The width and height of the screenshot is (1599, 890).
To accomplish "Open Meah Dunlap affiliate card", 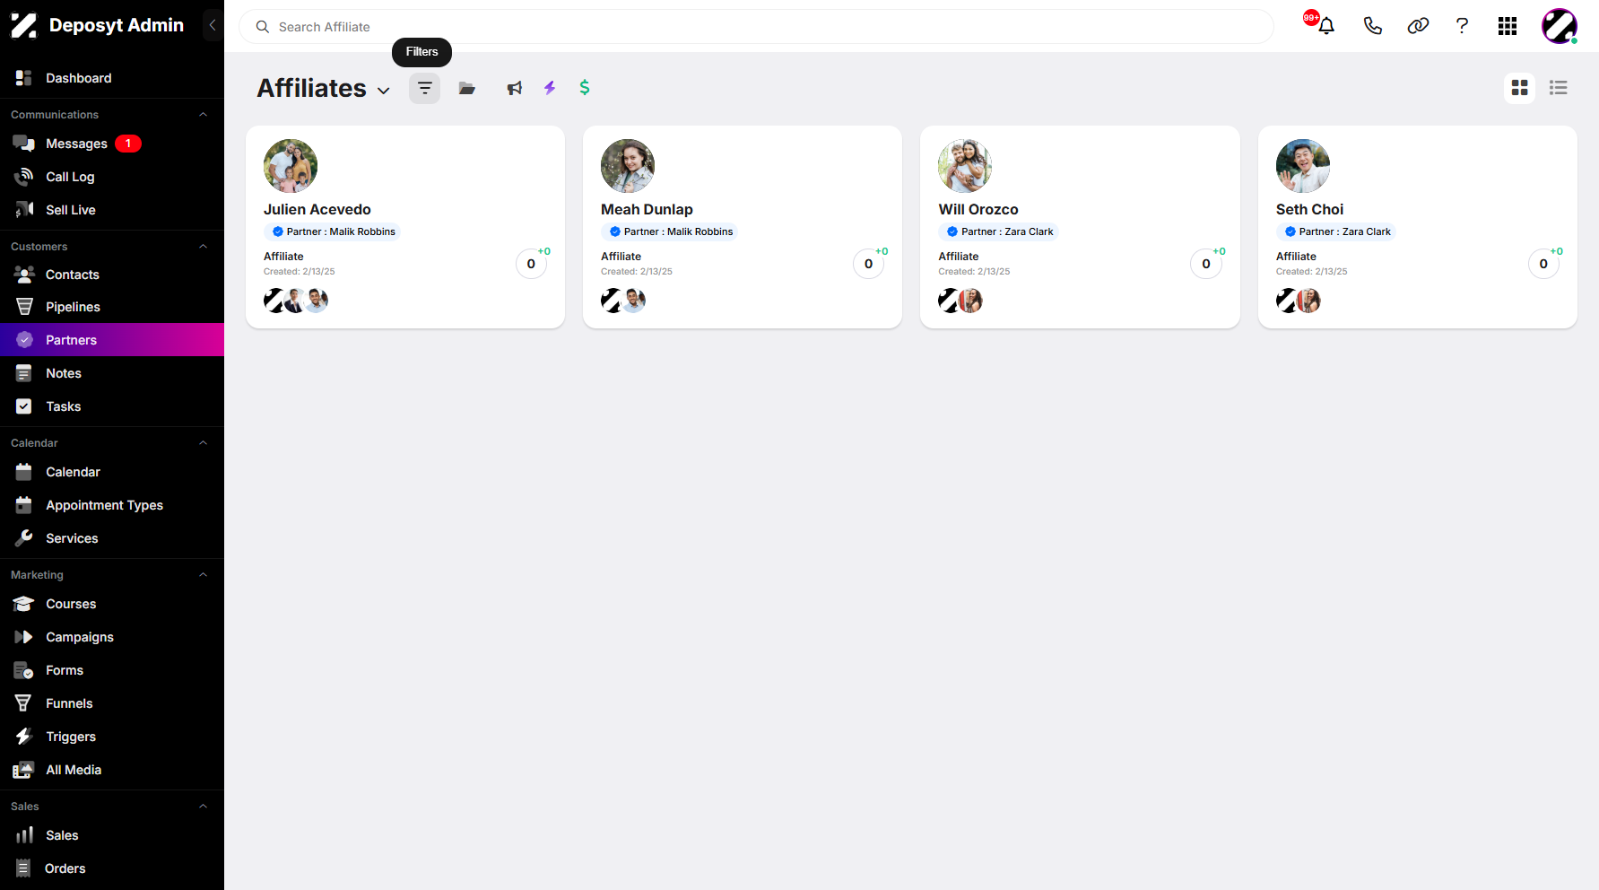I will click(x=743, y=227).
